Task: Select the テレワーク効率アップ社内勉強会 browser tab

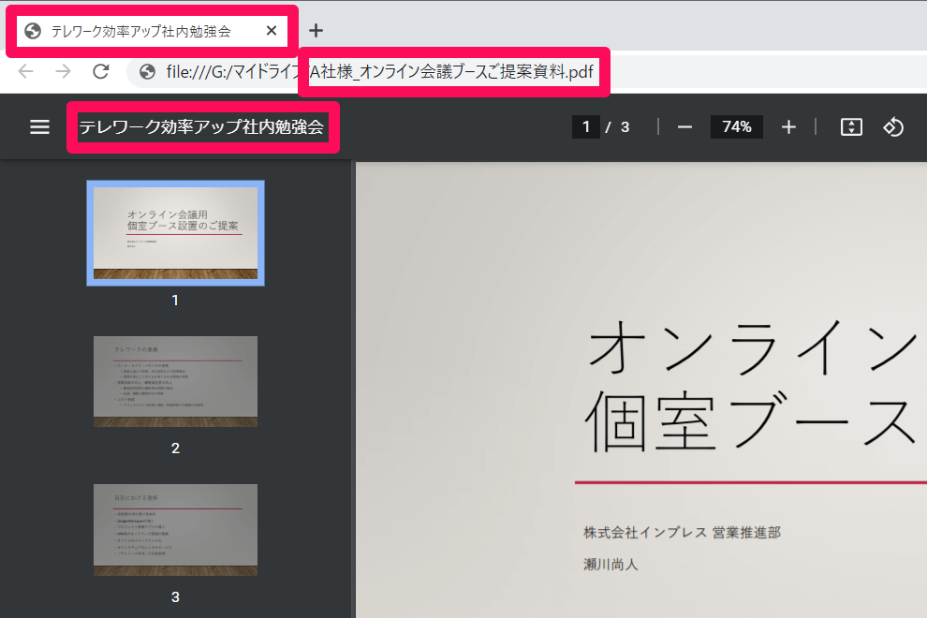Action: pyautogui.click(x=140, y=31)
